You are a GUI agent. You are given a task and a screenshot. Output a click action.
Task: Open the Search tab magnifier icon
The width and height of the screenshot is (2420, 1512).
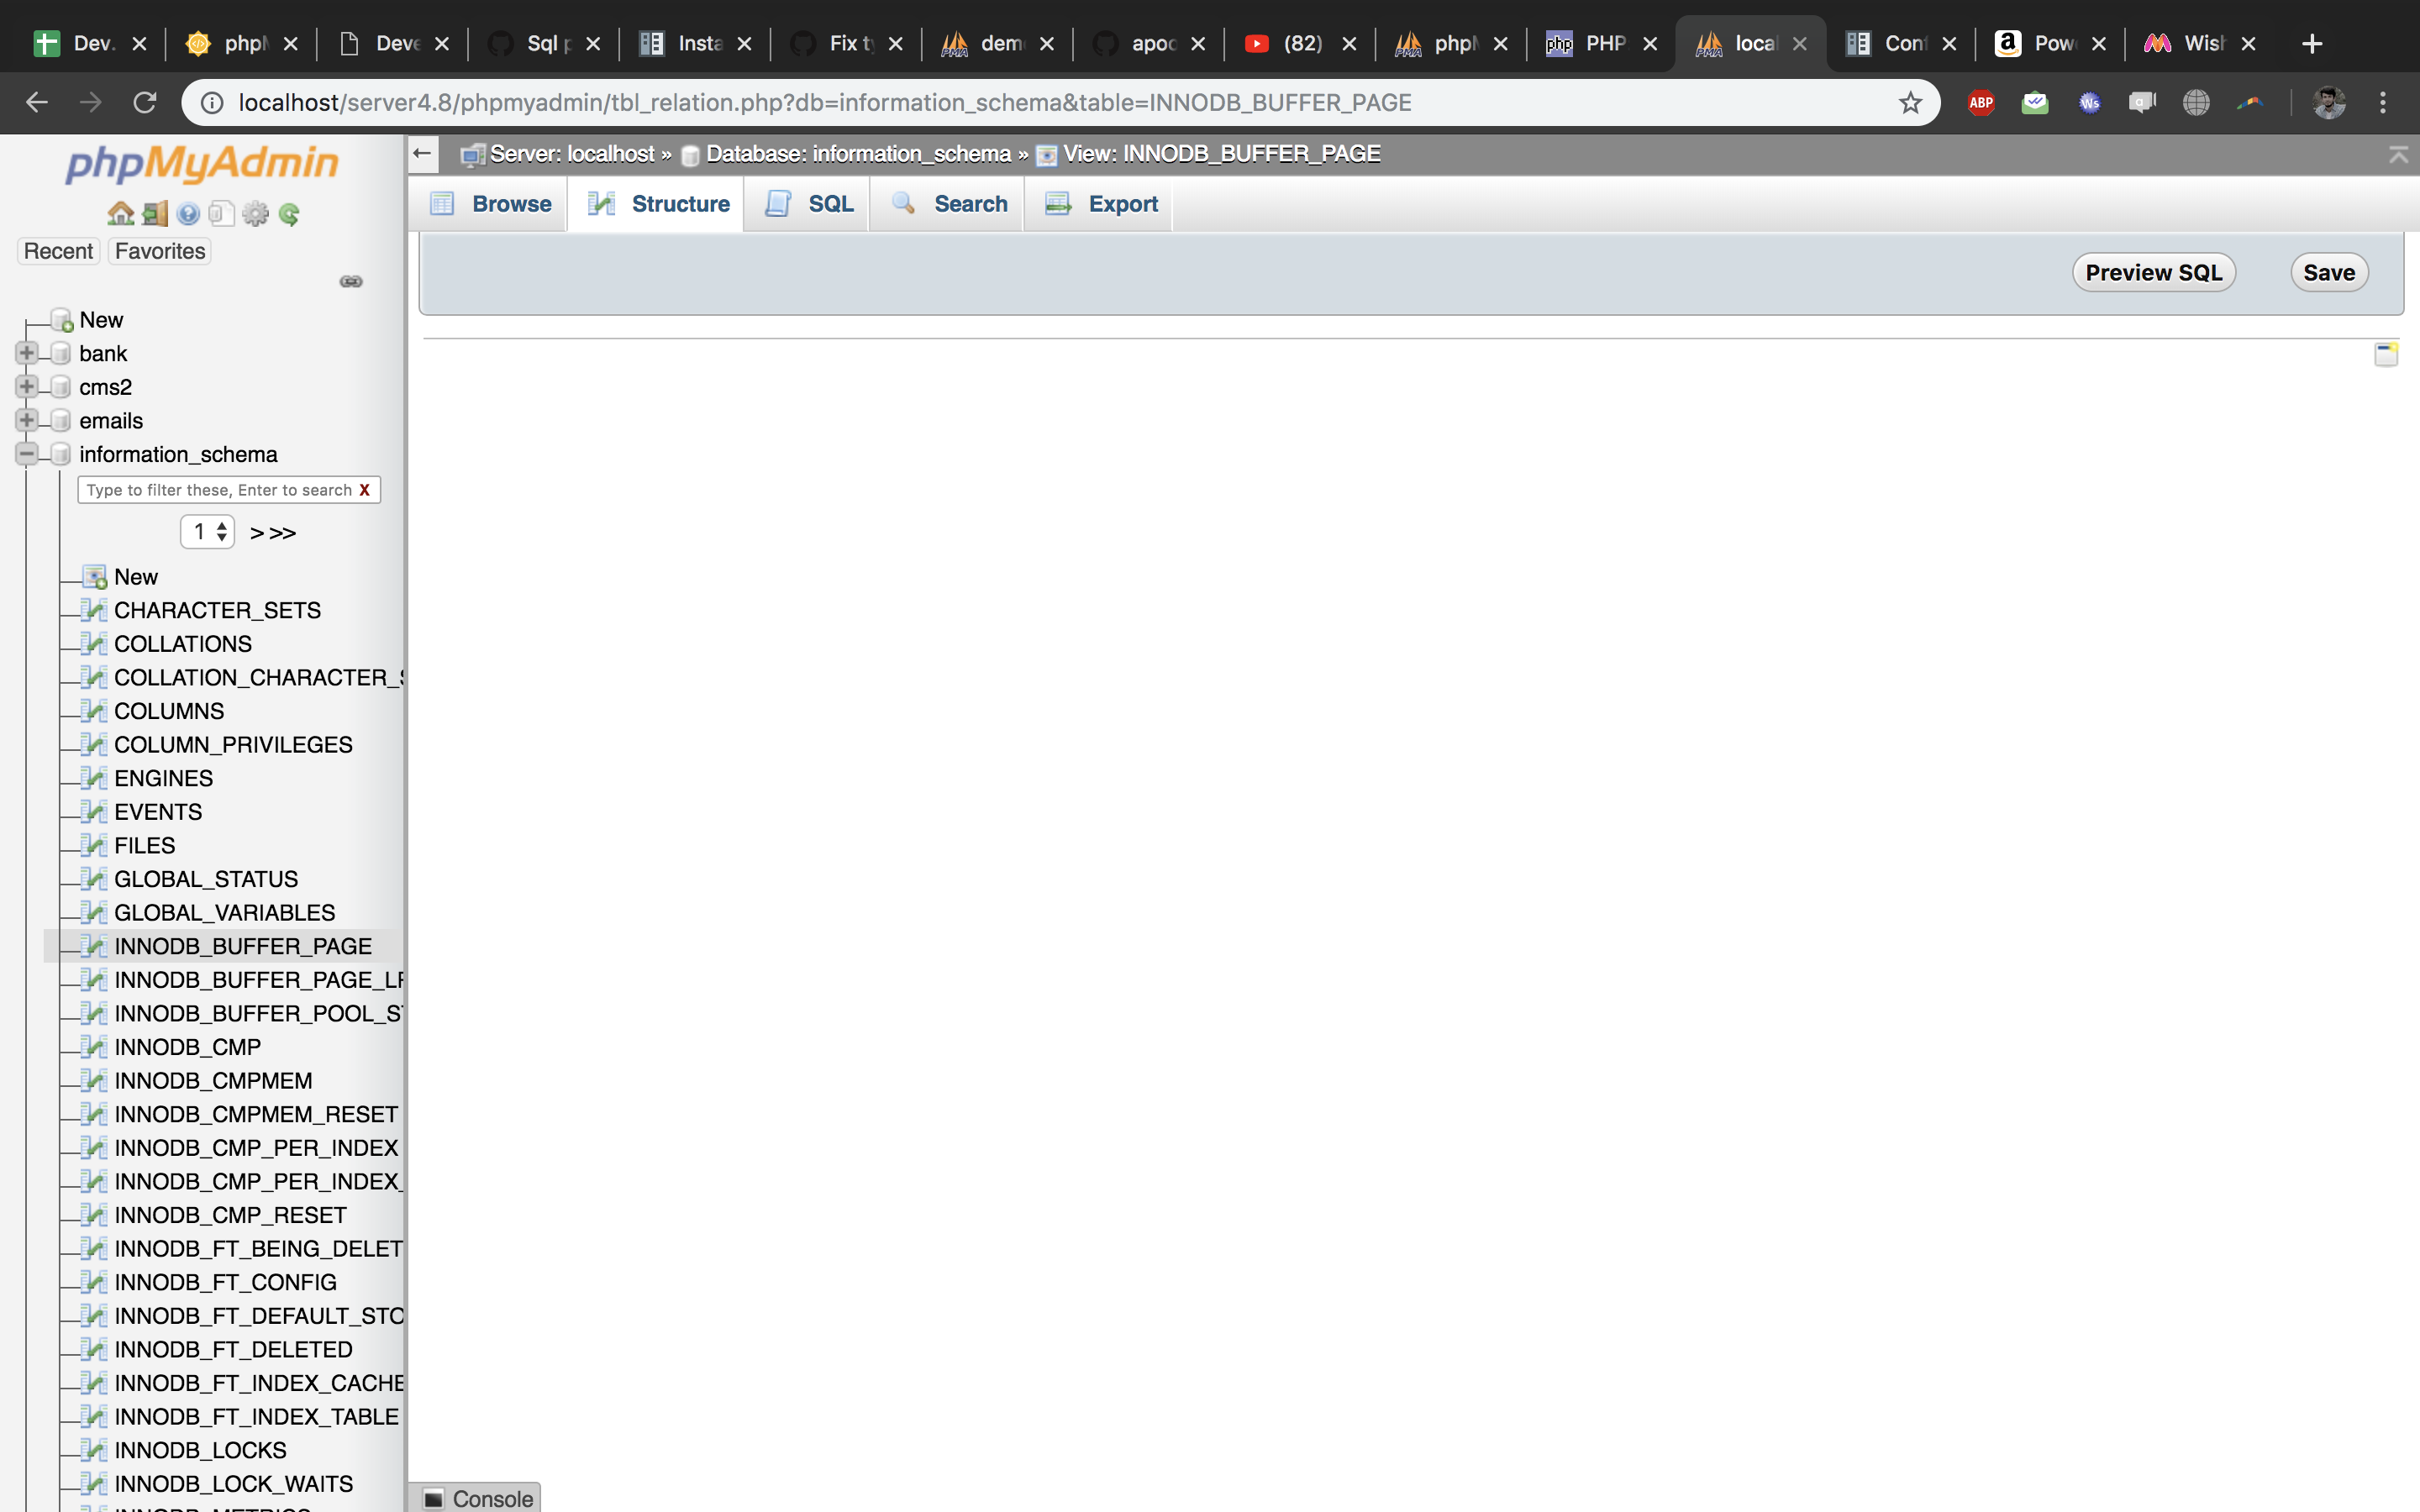[948, 203]
